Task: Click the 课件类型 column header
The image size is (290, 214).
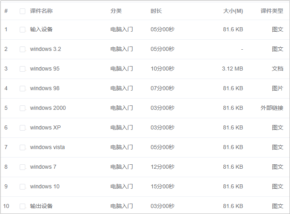Action: coord(272,11)
